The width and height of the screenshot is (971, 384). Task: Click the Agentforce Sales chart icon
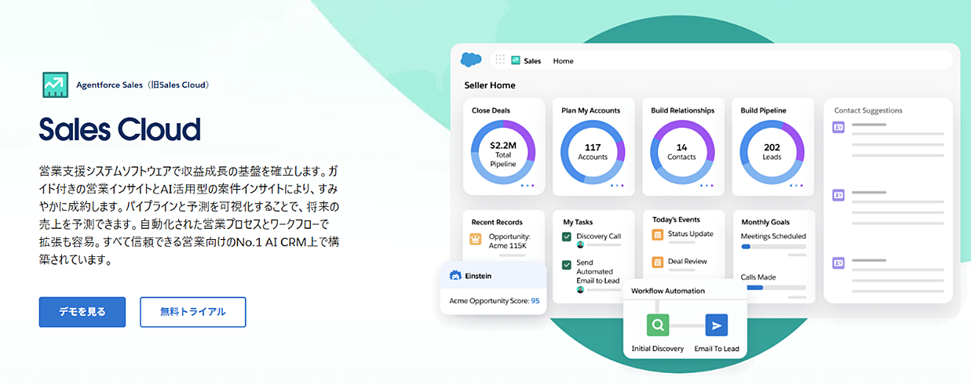55,84
